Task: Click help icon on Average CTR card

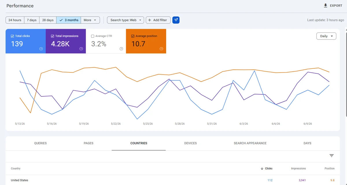Action: click(x=121, y=49)
